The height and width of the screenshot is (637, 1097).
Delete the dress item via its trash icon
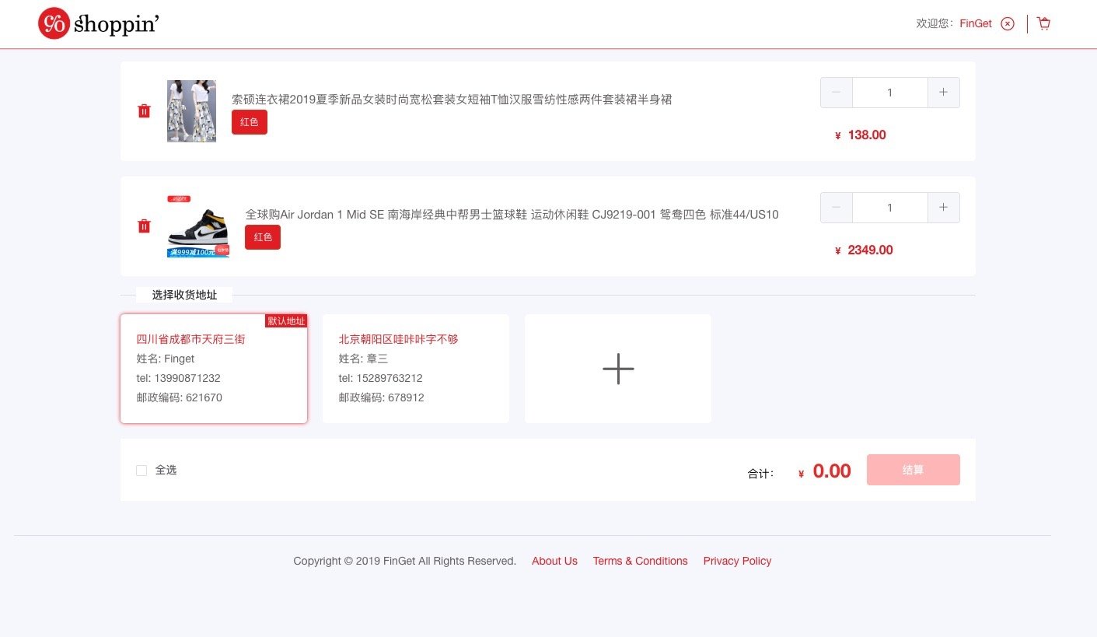pos(144,110)
